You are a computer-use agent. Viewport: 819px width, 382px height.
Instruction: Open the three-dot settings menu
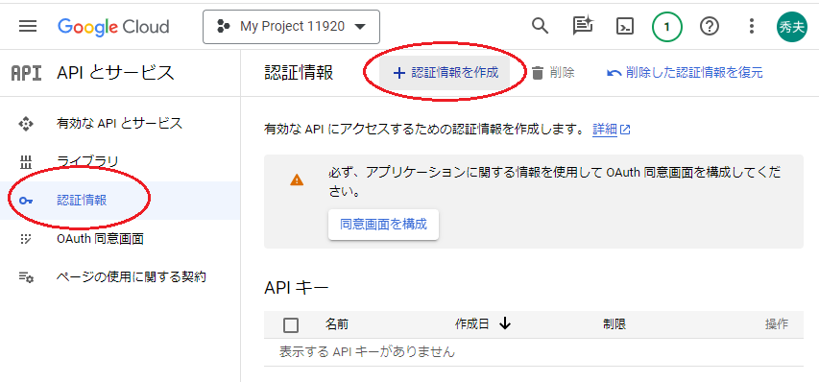[752, 26]
